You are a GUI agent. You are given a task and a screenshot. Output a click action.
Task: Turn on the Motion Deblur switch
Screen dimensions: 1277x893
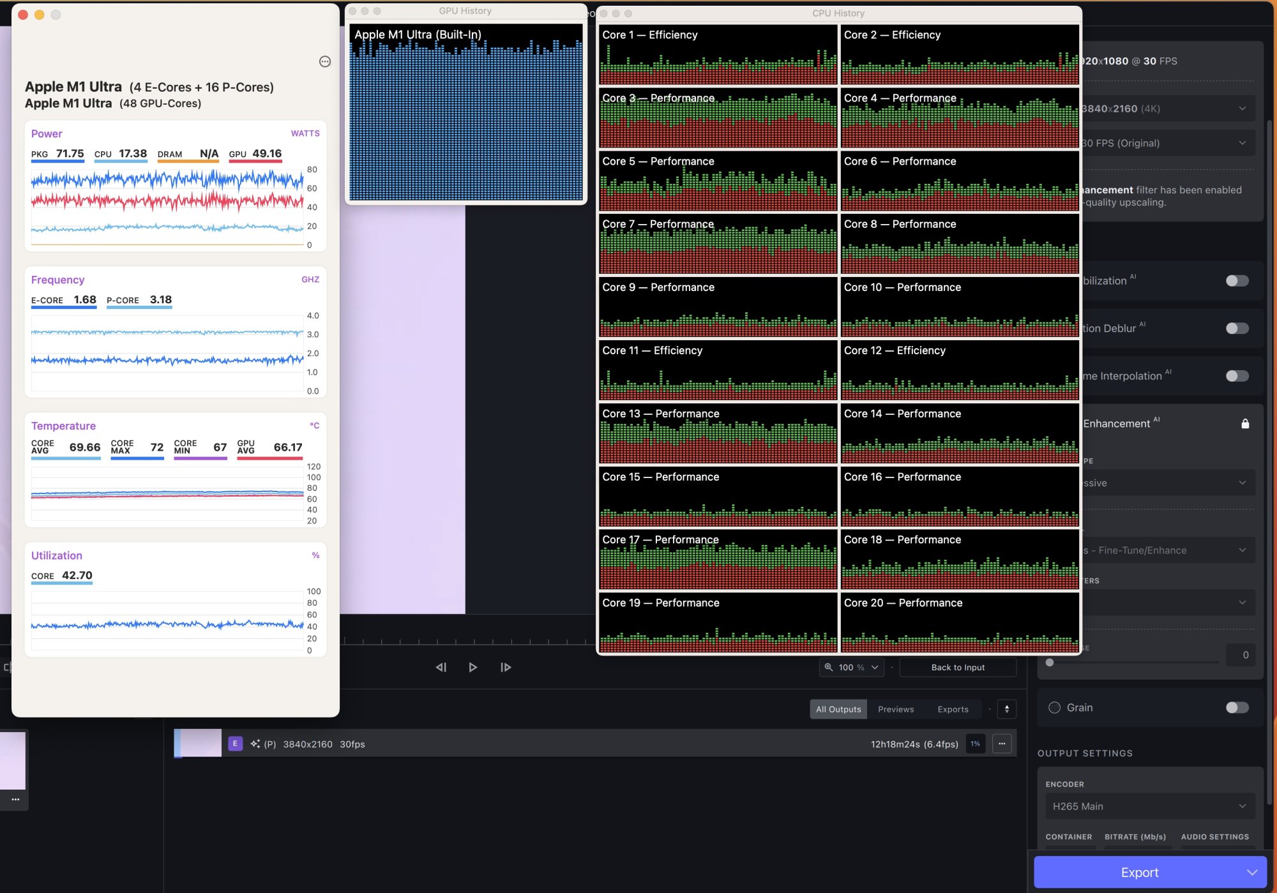[x=1237, y=328]
